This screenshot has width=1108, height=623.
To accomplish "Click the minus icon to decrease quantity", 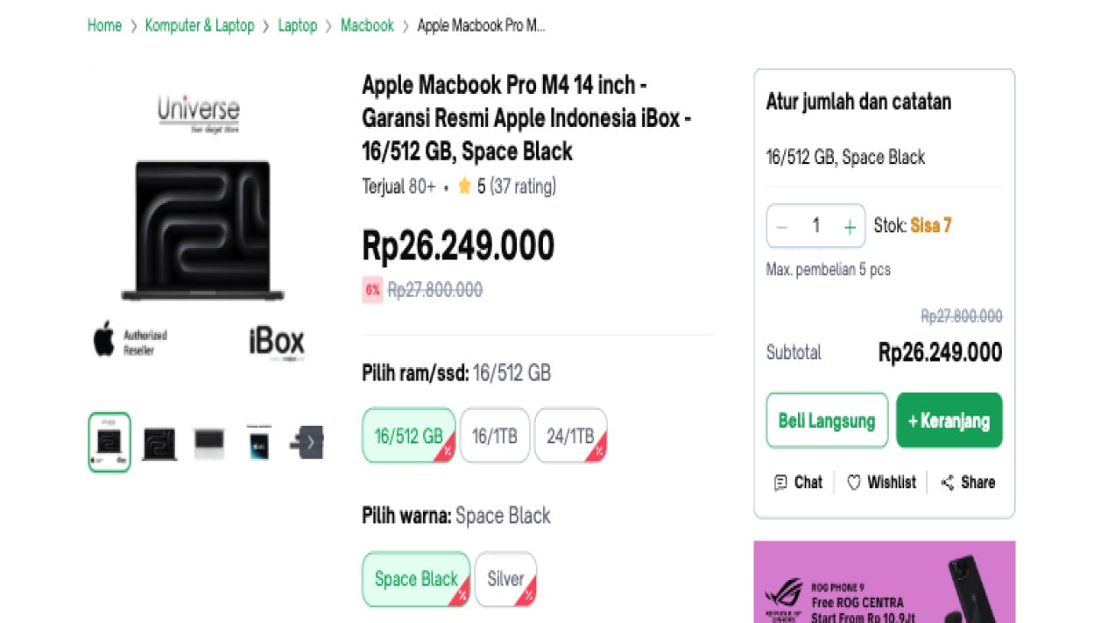I will (x=782, y=227).
